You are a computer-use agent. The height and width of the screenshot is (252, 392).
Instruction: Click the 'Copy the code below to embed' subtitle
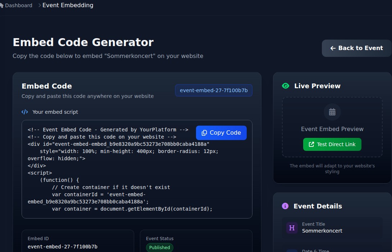click(108, 56)
